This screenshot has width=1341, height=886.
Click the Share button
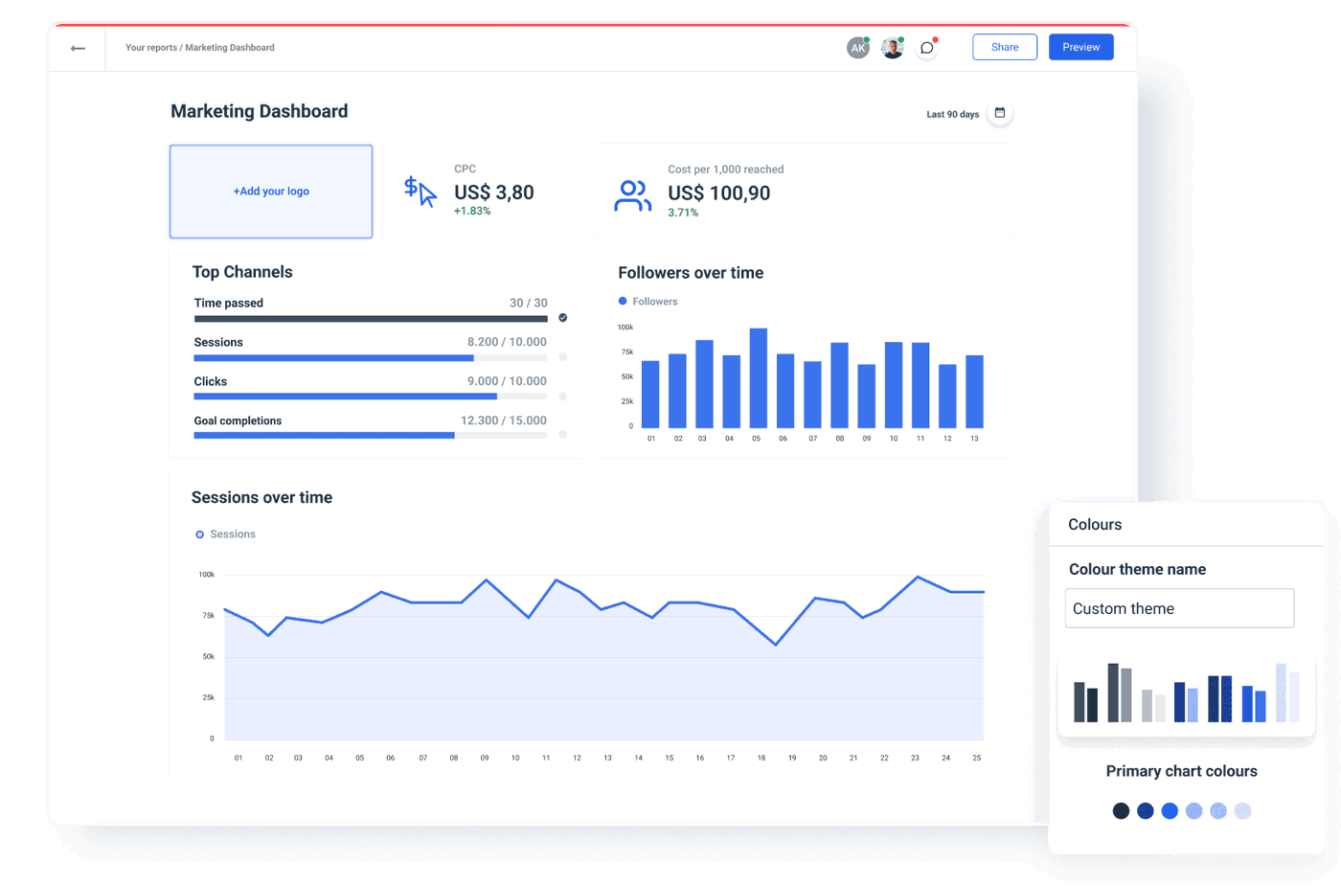(1004, 46)
